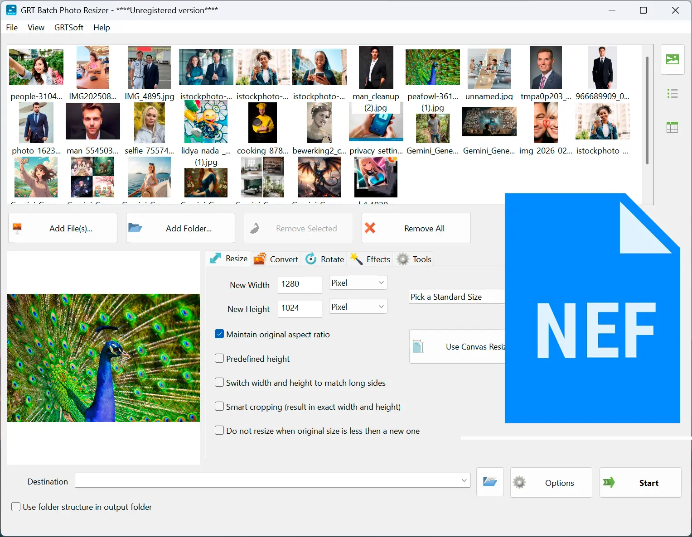Click the peacock preview image
Viewport: 692px width, 537px height.
point(103,358)
